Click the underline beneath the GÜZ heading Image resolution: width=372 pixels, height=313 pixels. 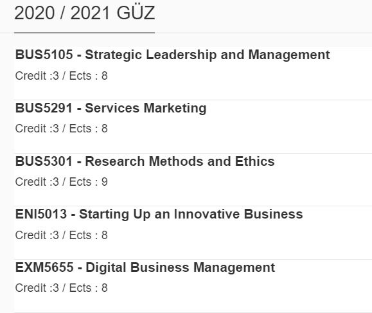coord(84,33)
